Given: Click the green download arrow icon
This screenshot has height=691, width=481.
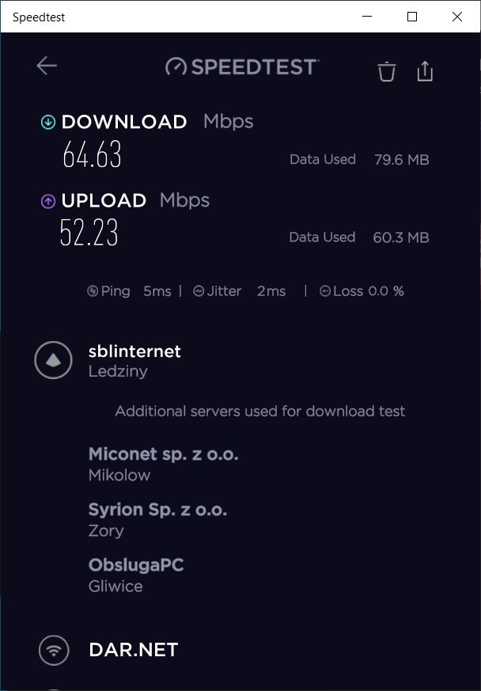Looking at the screenshot, I should pyautogui.click(x=48, y=122).
